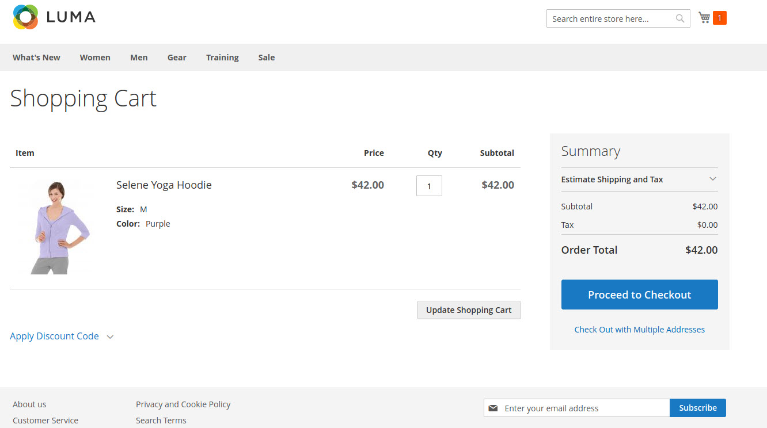Screen dimensions: 767x428
Task: Go to the Training menu
Action: 222,58
